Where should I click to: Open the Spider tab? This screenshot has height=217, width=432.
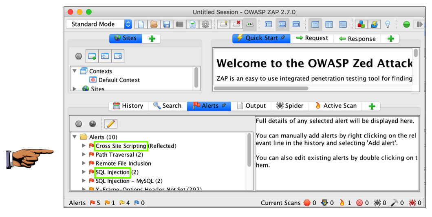coord(290,106)
